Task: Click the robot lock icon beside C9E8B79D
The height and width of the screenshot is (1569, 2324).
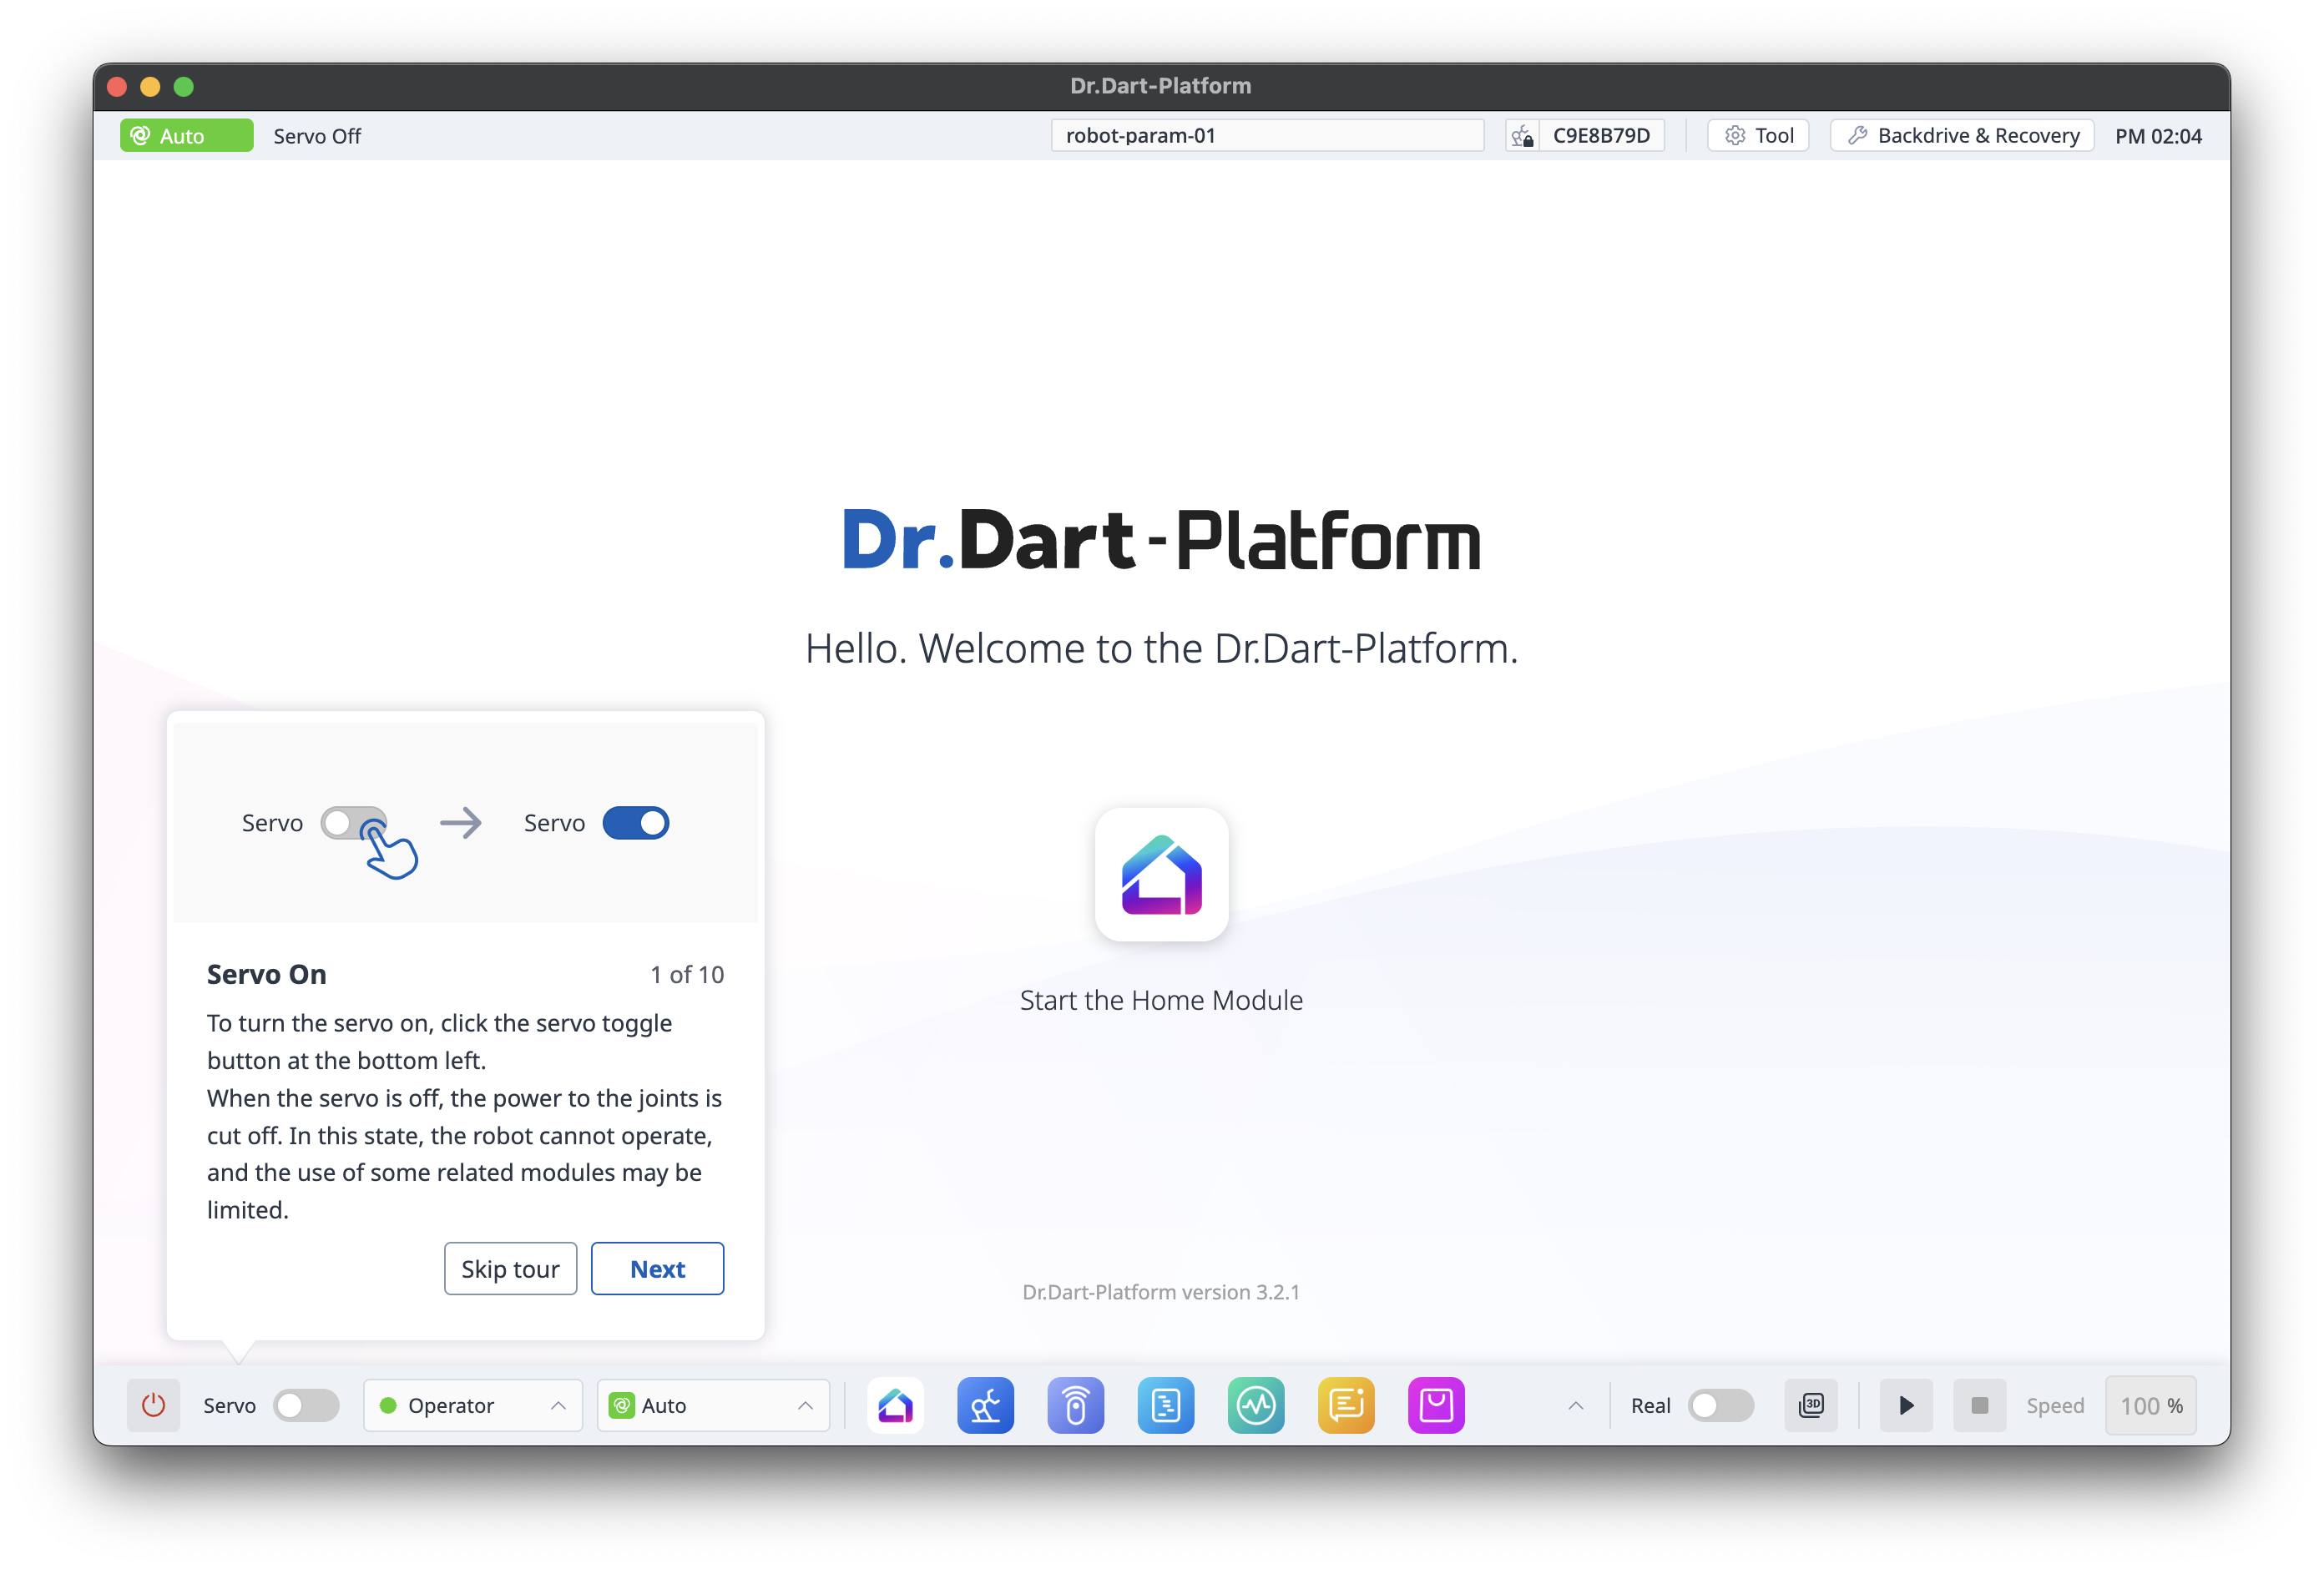Action: click(1522, 136)
